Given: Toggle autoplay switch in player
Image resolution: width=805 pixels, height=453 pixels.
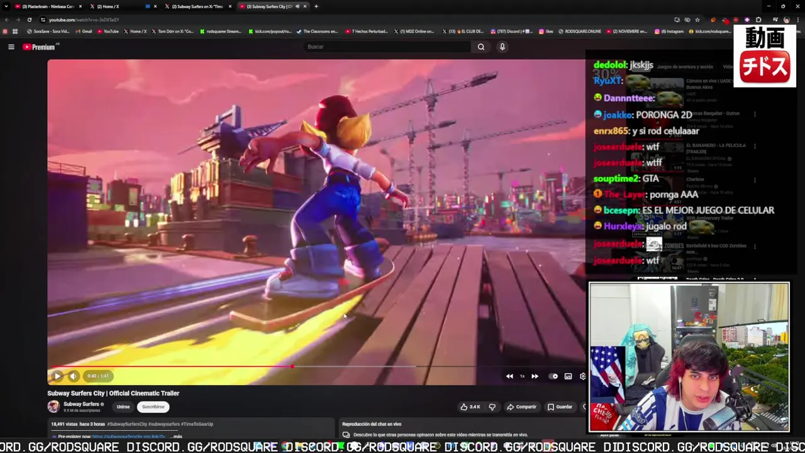Looking at the screenshot, I should click(553, 376).
